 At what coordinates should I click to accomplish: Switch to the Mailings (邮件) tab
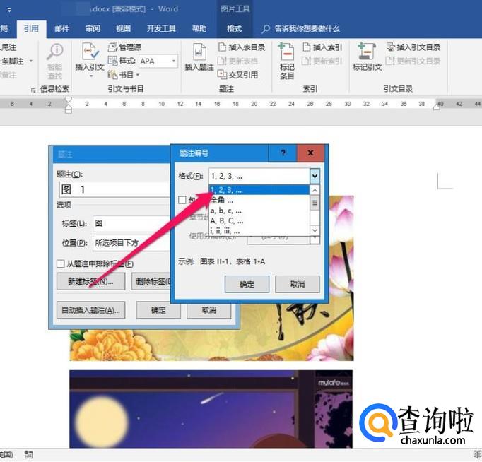click(61, 29)
